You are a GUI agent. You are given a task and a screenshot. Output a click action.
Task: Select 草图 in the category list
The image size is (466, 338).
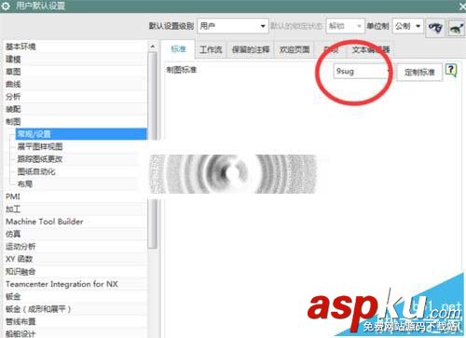click(75, 72)
